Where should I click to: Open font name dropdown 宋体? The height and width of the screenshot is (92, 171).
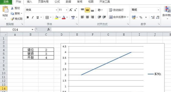[x=56, y=10]
